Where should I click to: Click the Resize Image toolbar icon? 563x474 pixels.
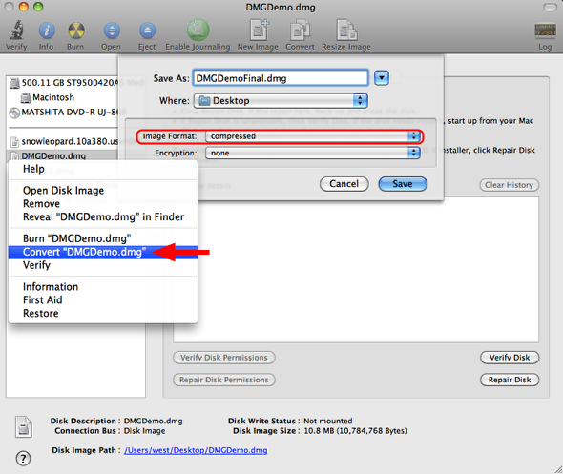click(346, 31)
